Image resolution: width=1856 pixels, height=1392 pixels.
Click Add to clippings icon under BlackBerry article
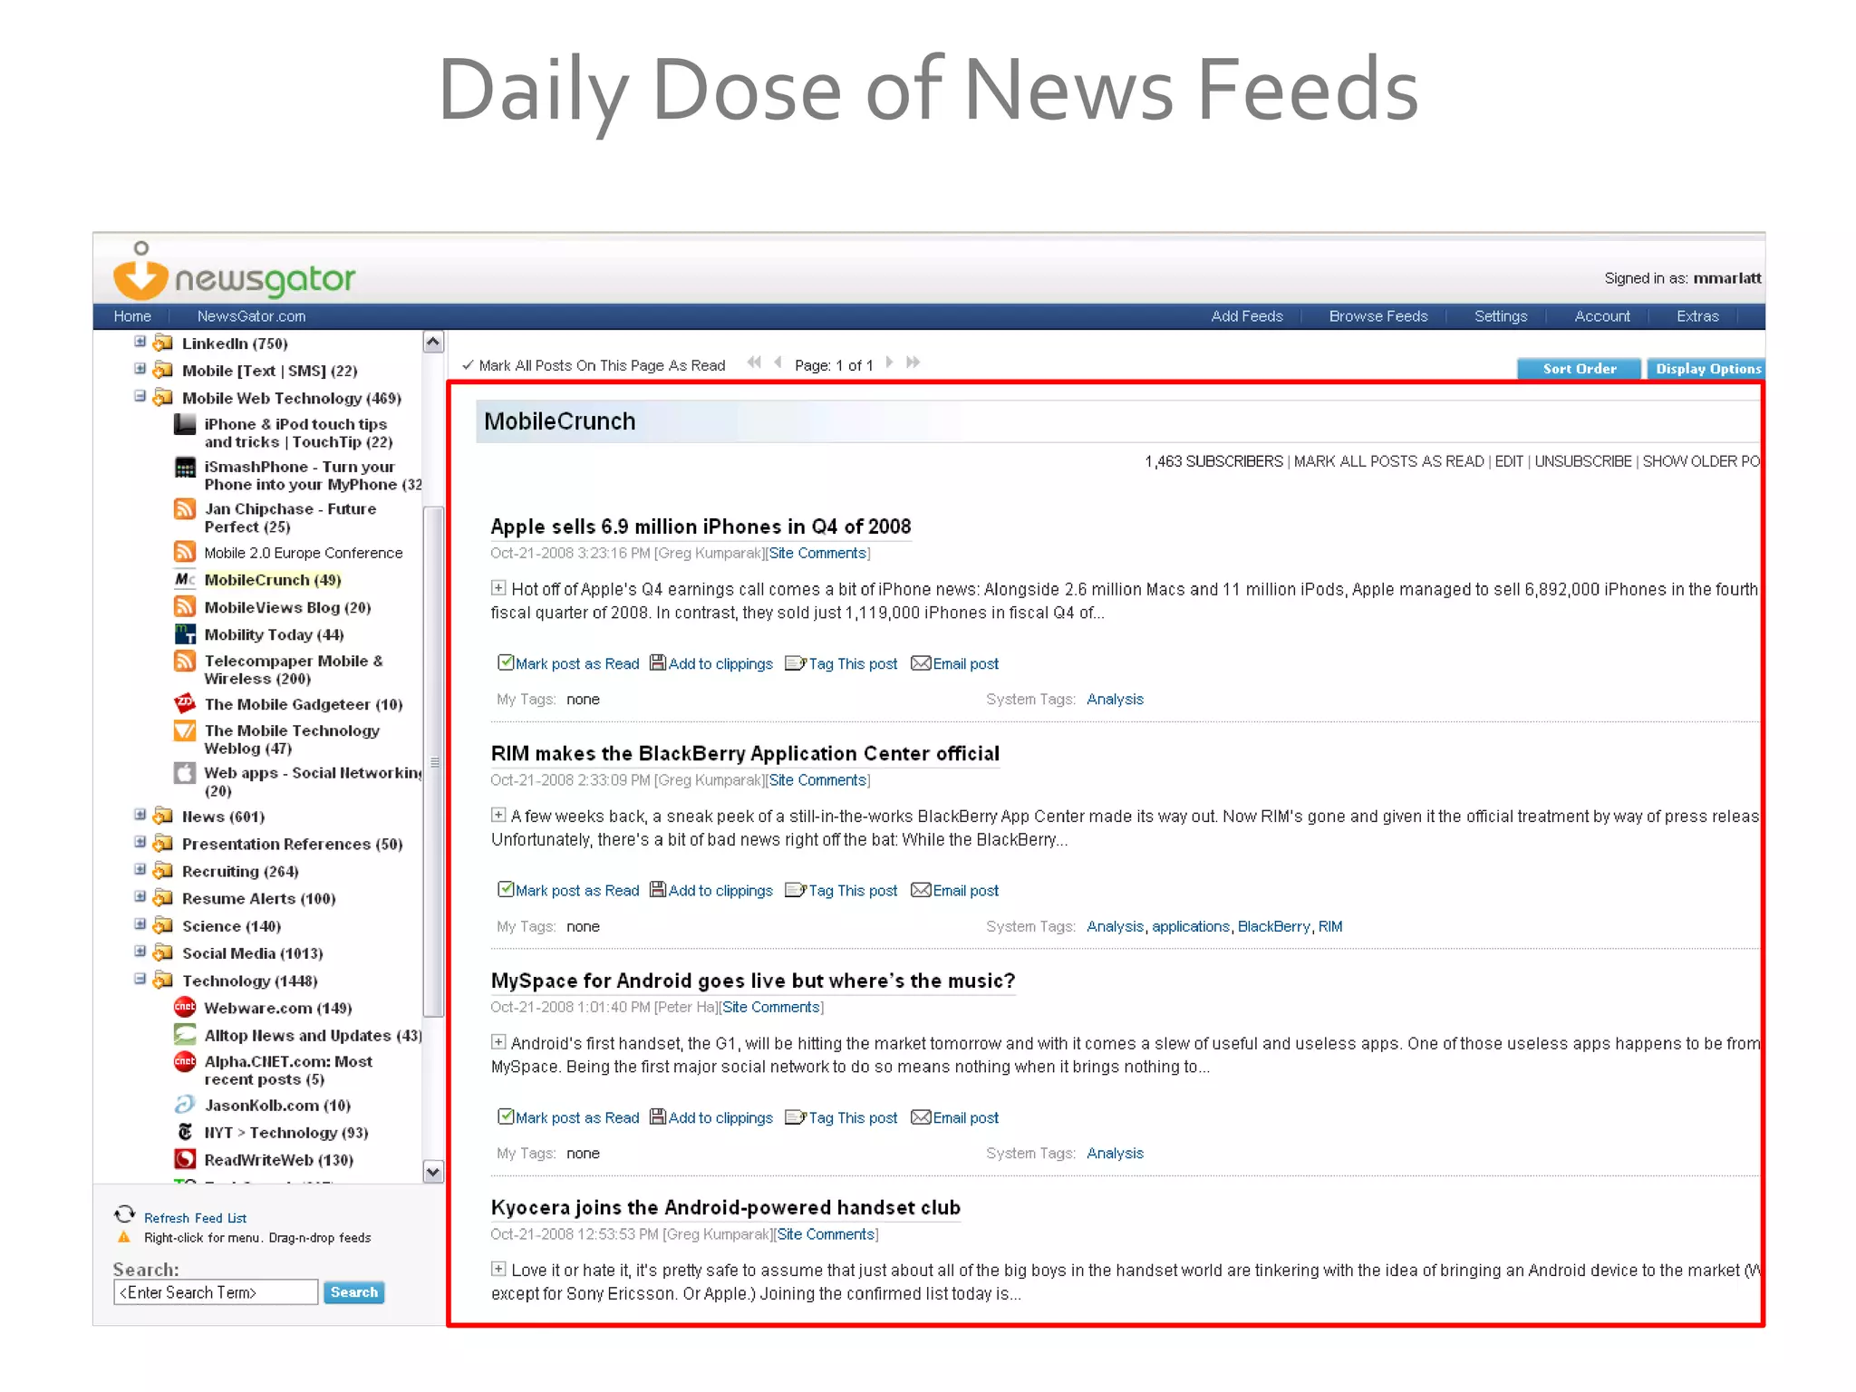click(x=658, y=890)
